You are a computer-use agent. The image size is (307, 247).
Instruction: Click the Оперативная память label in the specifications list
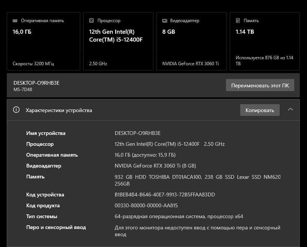(x=52, y=155)
